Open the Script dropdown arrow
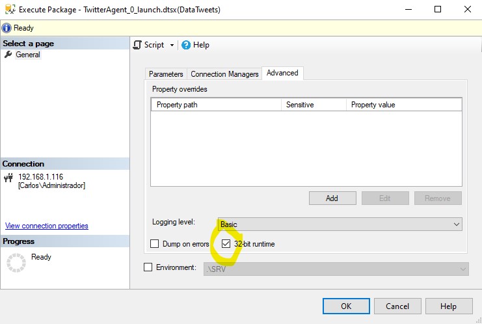Screen dimensions: 482x324 click(x=172, y=45)
